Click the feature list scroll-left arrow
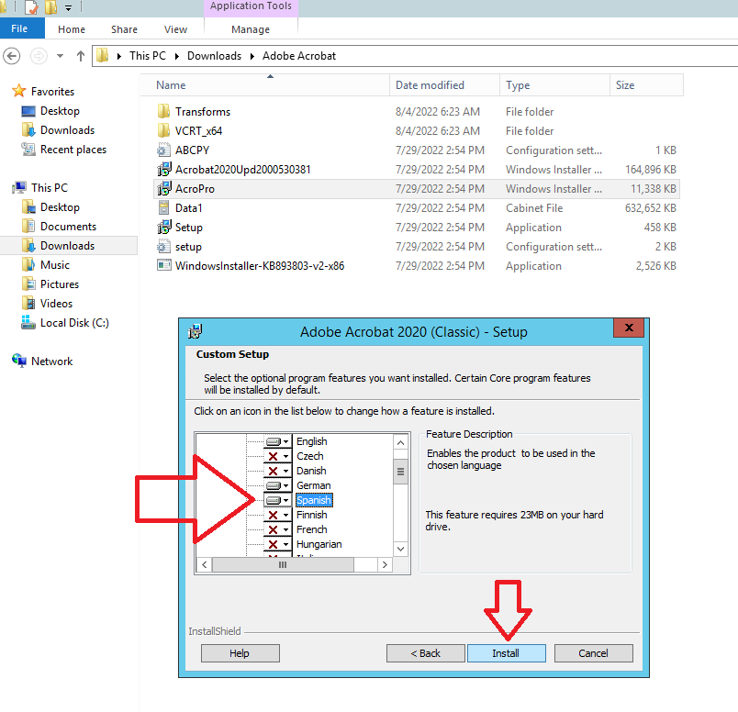738x712 pixels. (205, 564)
